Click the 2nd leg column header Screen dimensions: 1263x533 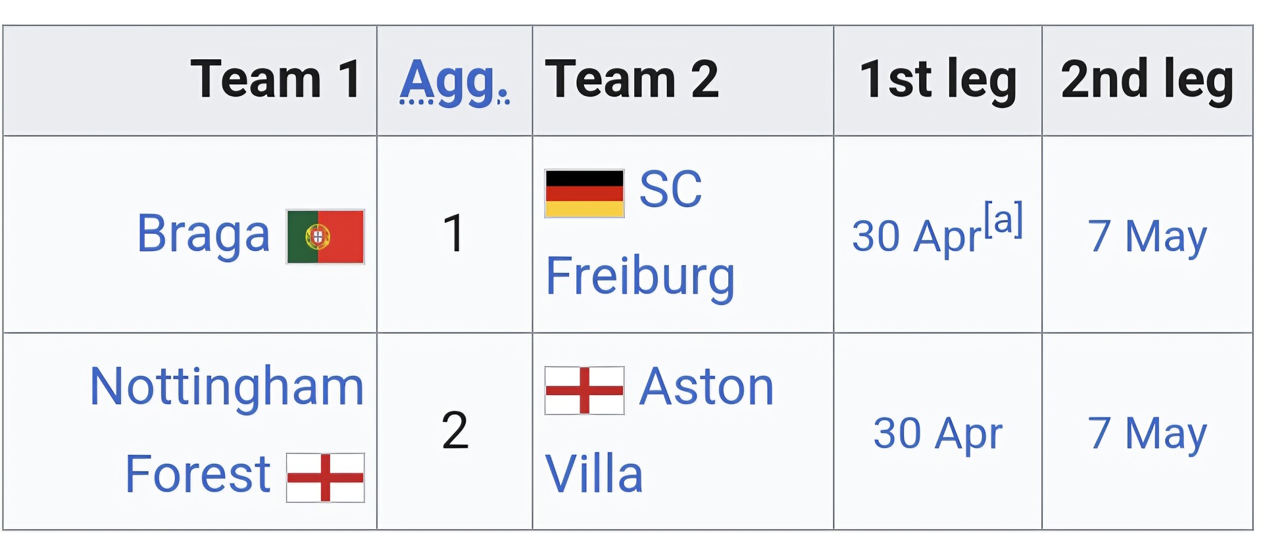[1147, 80]
